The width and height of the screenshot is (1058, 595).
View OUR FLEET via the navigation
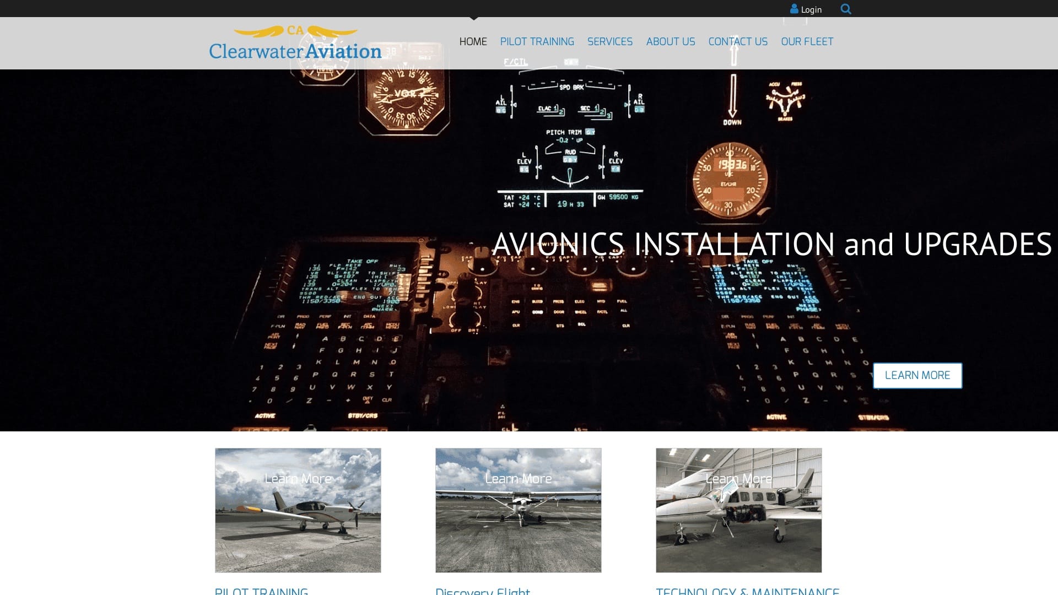(x=807, y=41)
